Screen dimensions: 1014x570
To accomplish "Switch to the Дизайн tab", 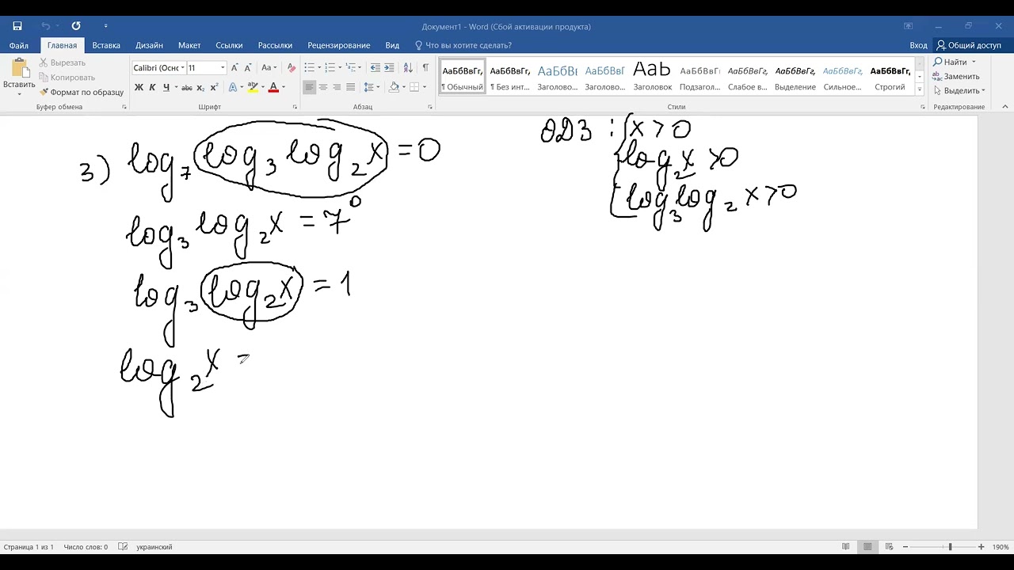I will (x=149, y=46).
